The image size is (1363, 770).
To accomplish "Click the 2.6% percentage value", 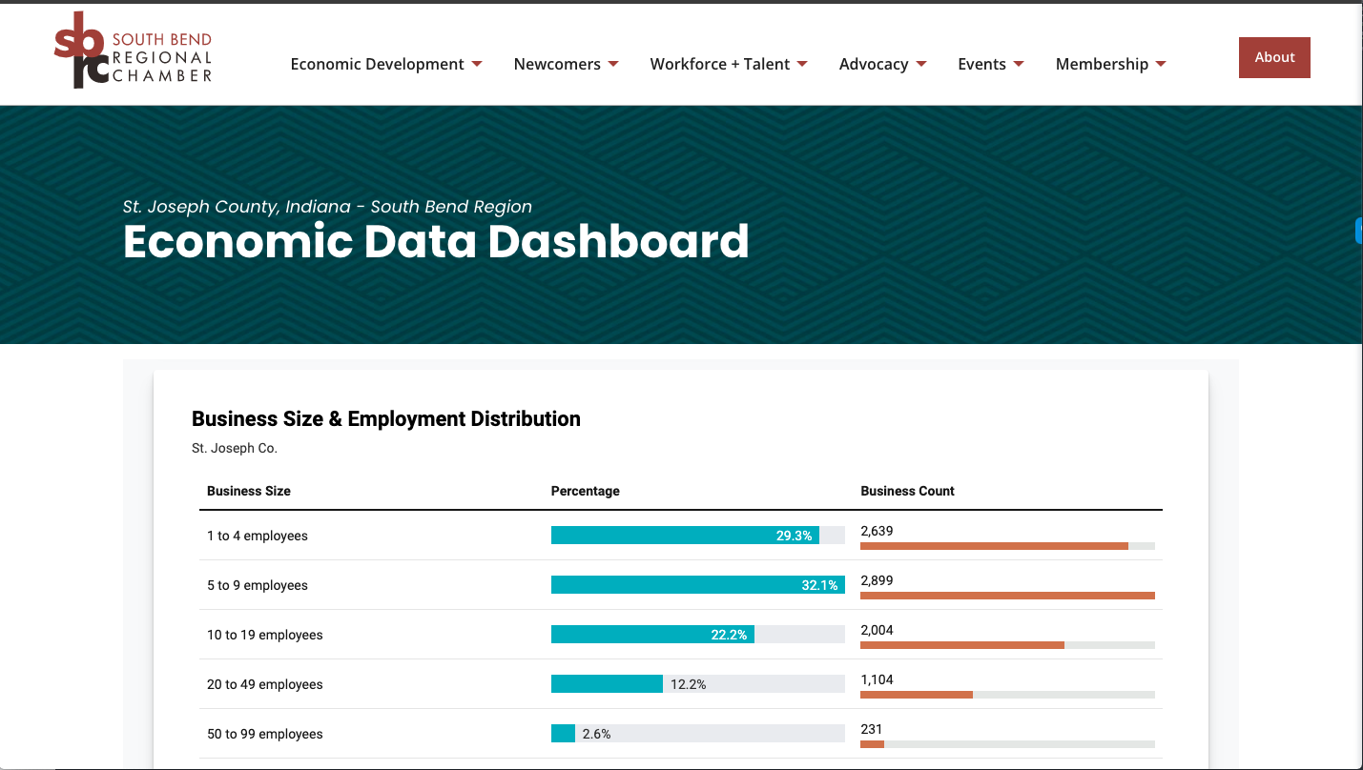I will tap(596, 734).
